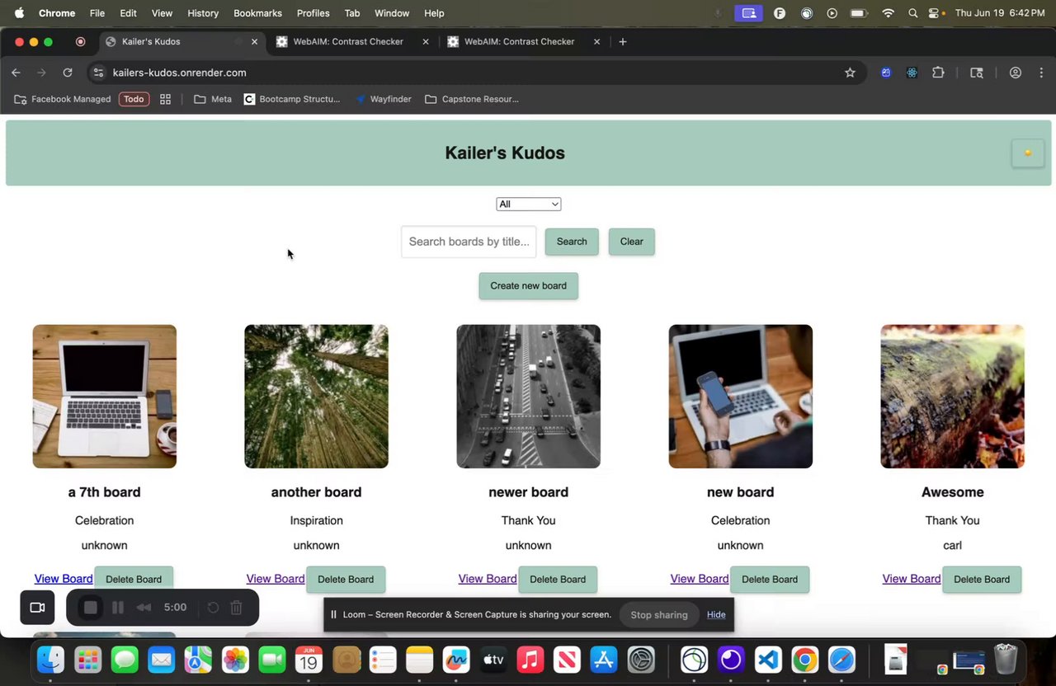This screenshot has width=1056, height=686.
Task: Open Finder from the dock
Action: [x=50, y=660]
